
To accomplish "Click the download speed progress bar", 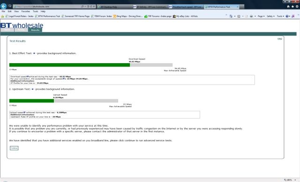I will click(x=91, y=65).
